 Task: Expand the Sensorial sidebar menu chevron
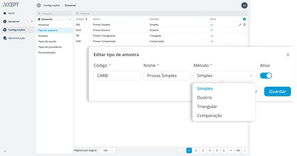point(32,22)
